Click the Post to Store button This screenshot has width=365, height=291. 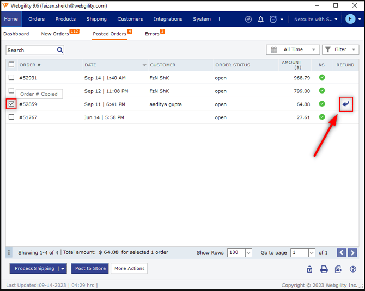tap(90, 268)
